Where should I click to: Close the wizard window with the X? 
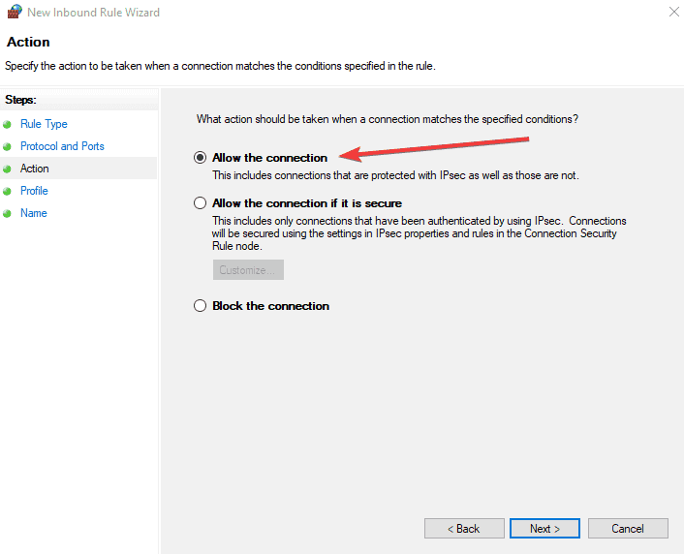(673, 13)
